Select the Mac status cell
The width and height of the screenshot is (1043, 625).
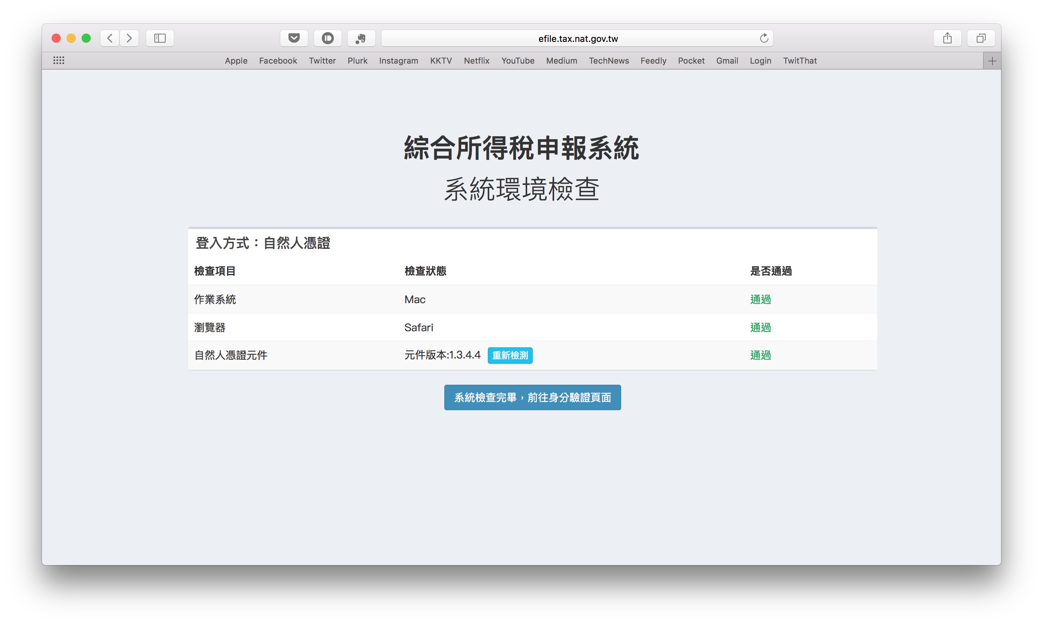[415, 299]
